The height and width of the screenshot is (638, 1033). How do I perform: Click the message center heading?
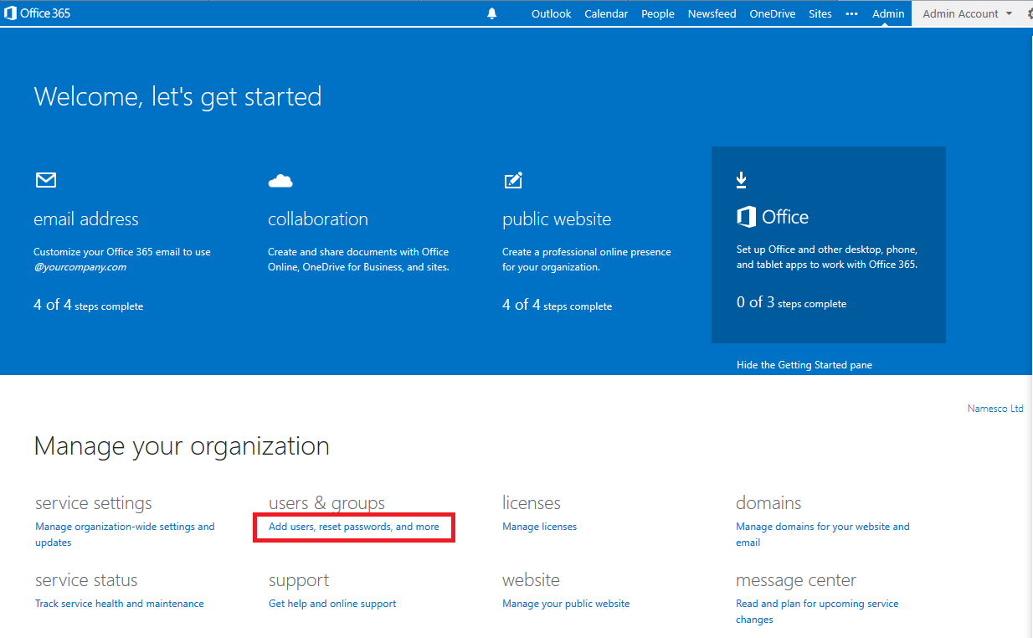click(x=796, y=580)
